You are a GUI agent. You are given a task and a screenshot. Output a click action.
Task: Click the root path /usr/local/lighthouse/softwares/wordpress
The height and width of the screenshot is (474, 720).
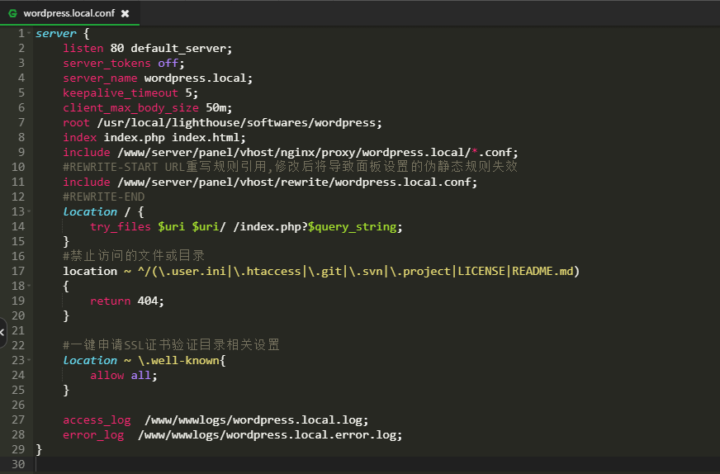coord(239,123)
